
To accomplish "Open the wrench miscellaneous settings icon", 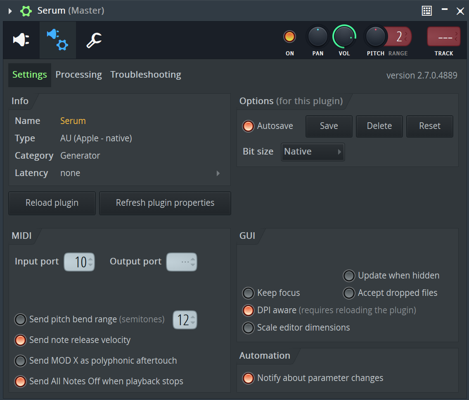I will coord(94,40).
